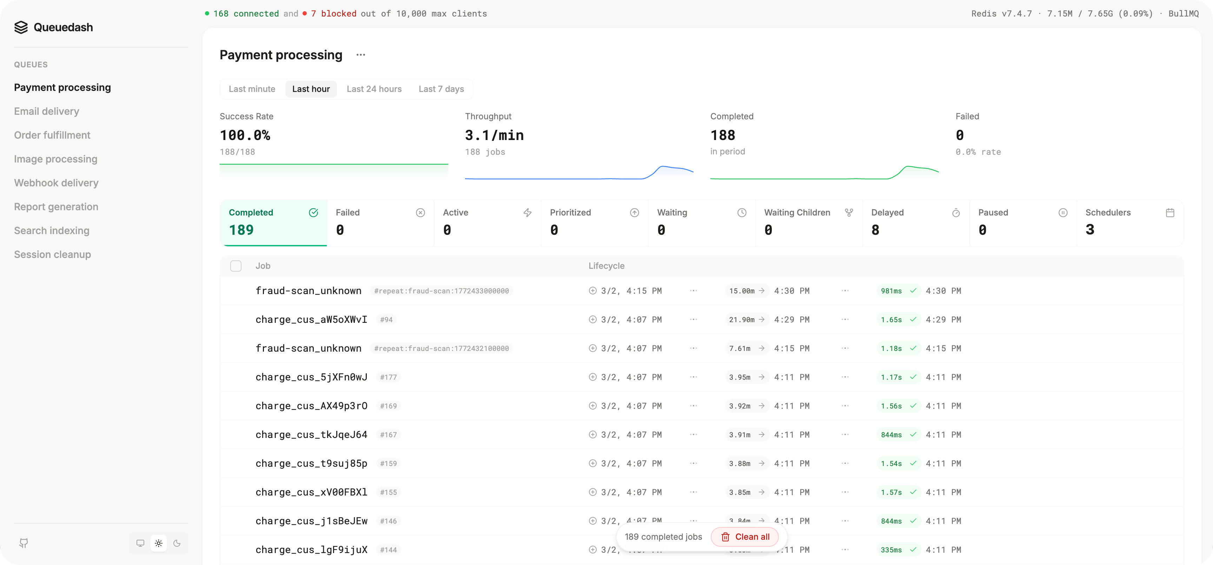Viewport: 1213px width, 565px height.
Task: Open the three-dot menu next to Payment processing
Action: pyautogui.click(x=361, y=55)
